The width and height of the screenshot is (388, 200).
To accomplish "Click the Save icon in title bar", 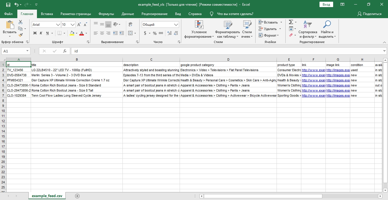I will 8,5.
